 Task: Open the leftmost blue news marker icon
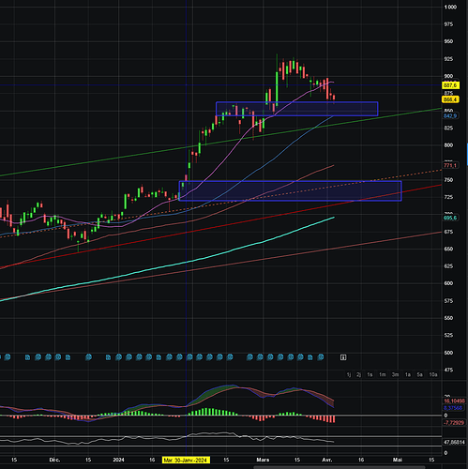coord(8,357)
